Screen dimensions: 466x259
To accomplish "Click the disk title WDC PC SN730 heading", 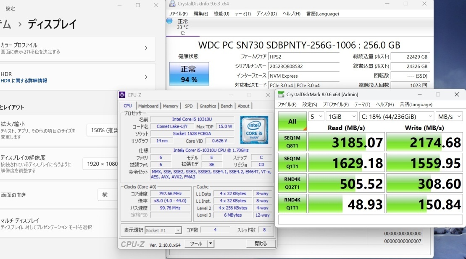I will tap(299, 45).
